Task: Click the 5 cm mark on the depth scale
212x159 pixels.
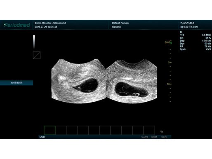Action: (x=170, y=63)
